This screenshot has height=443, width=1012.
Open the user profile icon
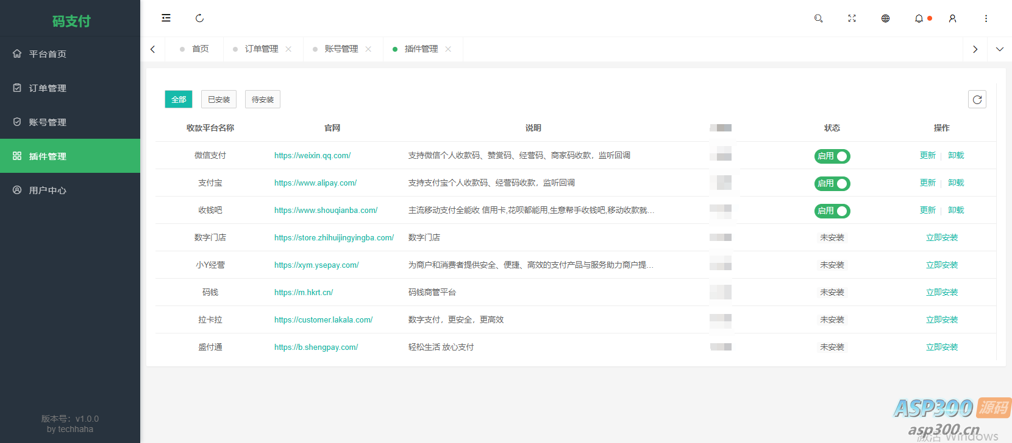pyautogui.click(x=952, y=18)
